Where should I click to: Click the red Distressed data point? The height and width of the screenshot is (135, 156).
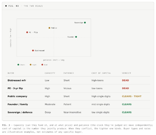click(x=33, y=50)
